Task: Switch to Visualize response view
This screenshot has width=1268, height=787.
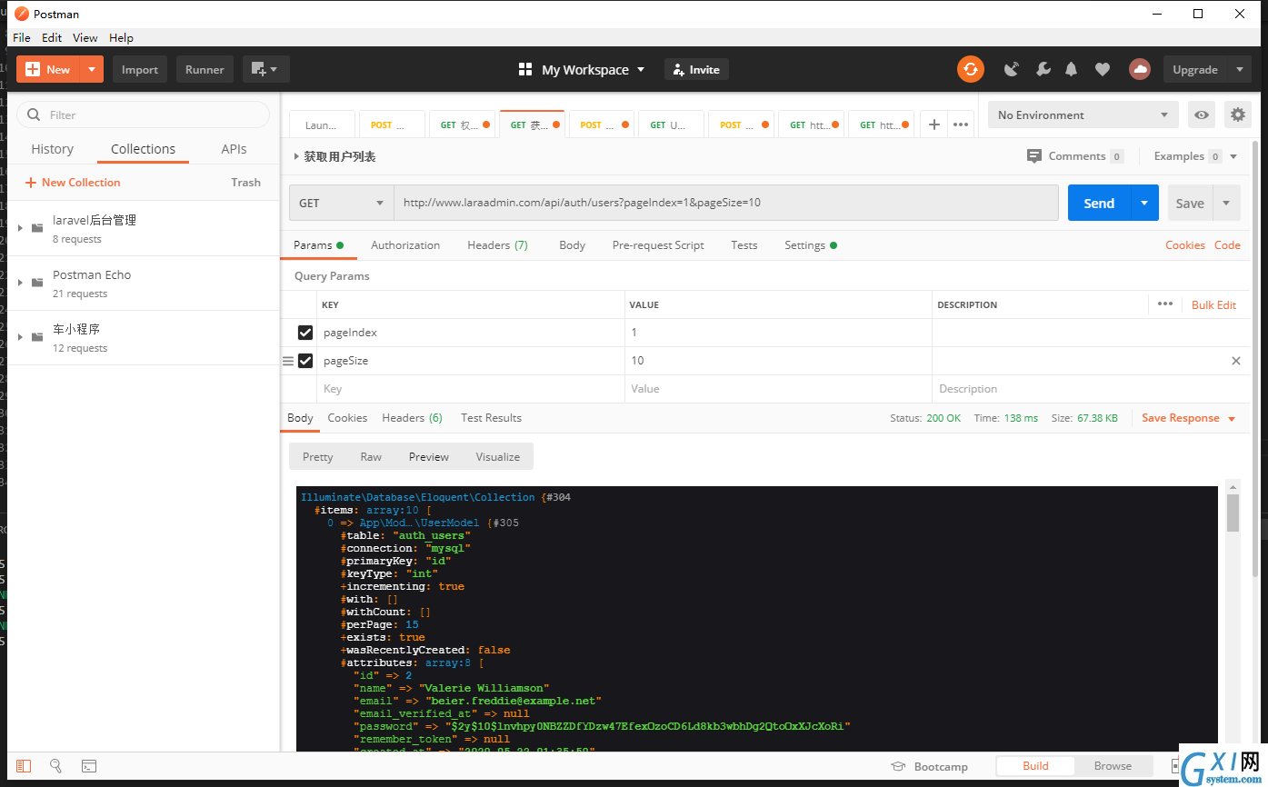Action: click(498, 456)
